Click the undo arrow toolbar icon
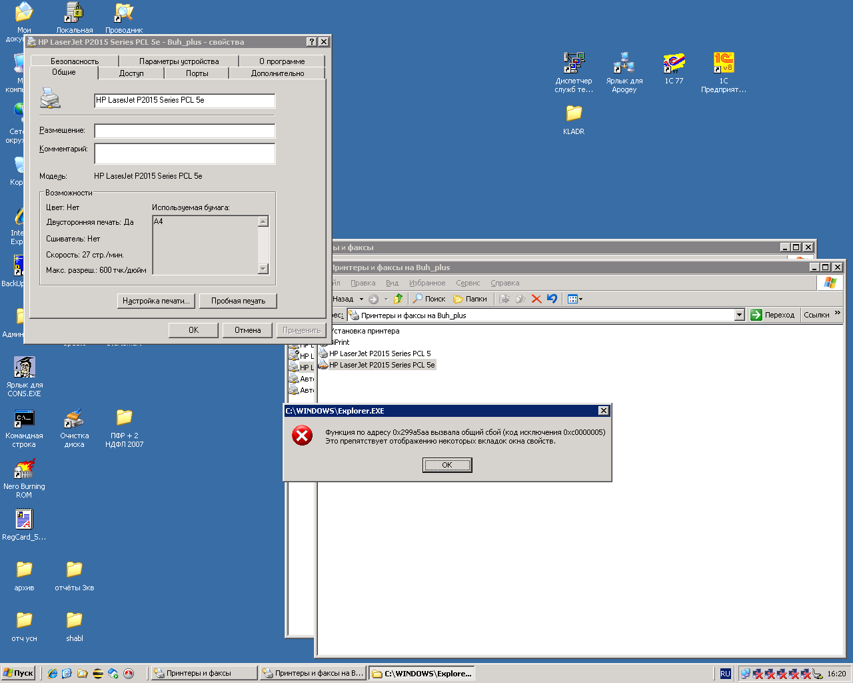Image resolution: width=853 pixels, height=683 pixels. click(552, 299)
